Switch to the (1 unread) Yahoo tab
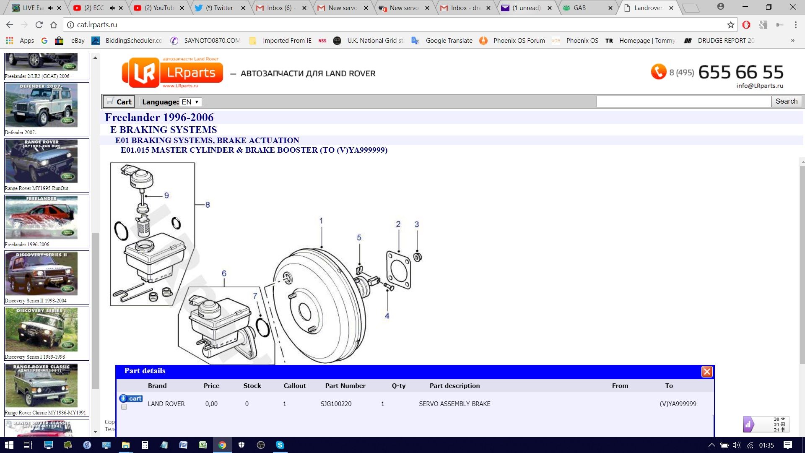This screenshot has width=805, height=453. coord(527,8)
